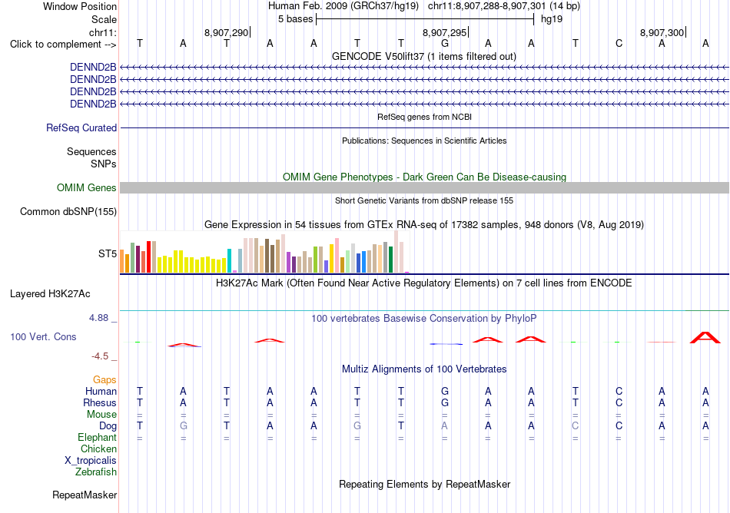Click the coordinate marker 8,907,295
The image size is (730, 513).
[x=444, y=32]
